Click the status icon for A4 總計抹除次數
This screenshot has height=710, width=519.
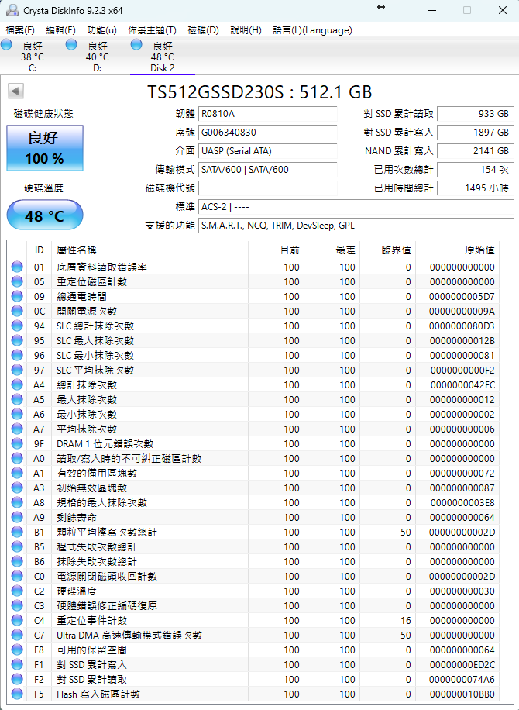17,384
